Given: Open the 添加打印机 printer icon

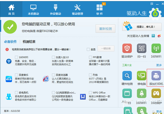Looking at the screenshot, I should pos(156,76).
